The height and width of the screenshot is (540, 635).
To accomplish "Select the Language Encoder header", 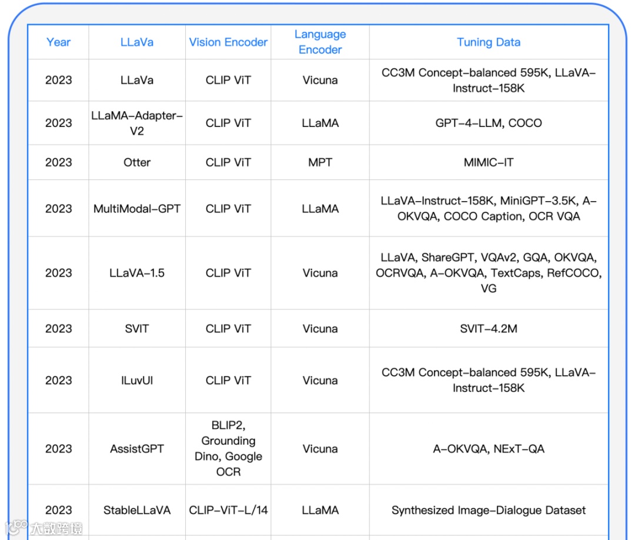I will pos(320,42).
